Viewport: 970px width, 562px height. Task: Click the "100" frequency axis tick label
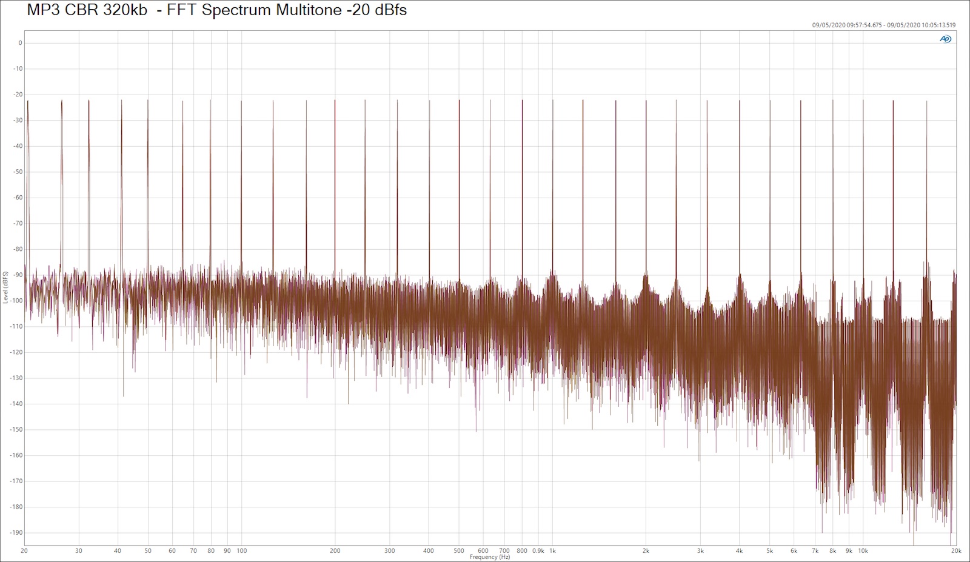coord(242,551)
